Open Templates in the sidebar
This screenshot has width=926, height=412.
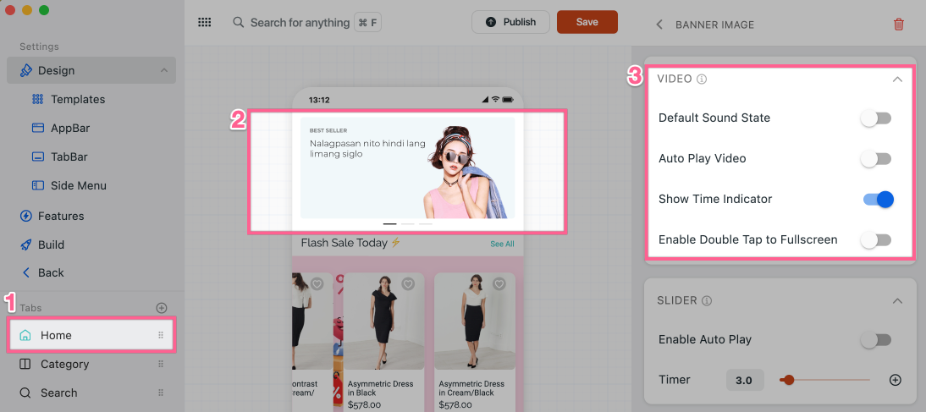(77, 100)
